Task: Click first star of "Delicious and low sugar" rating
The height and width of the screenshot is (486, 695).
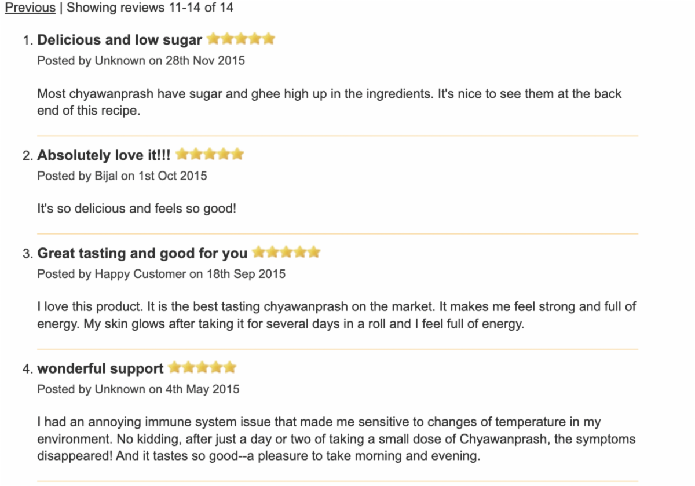Action: (213, 39)
